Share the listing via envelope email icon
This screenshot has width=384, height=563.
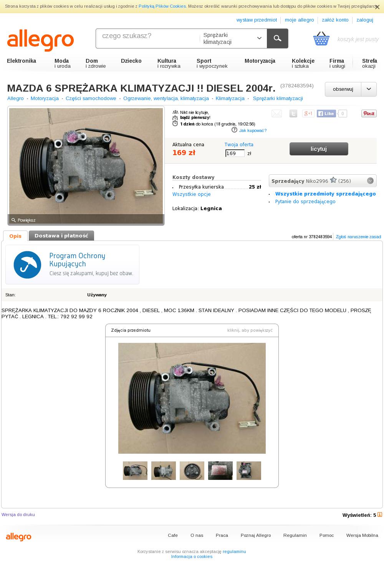tap(276, 114)
